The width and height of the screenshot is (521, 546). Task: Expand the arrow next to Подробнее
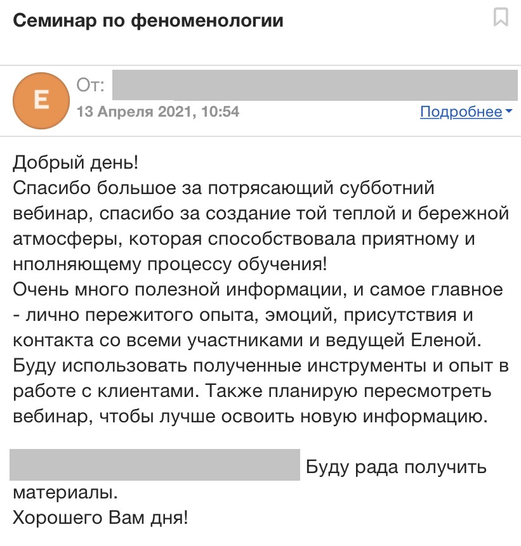pos(508,112)
